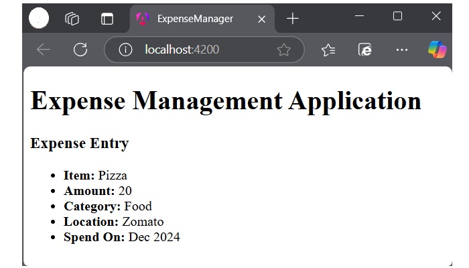Click the Amount: 20 entry
The height and width of the screenshot is (268, 469).
98,191
